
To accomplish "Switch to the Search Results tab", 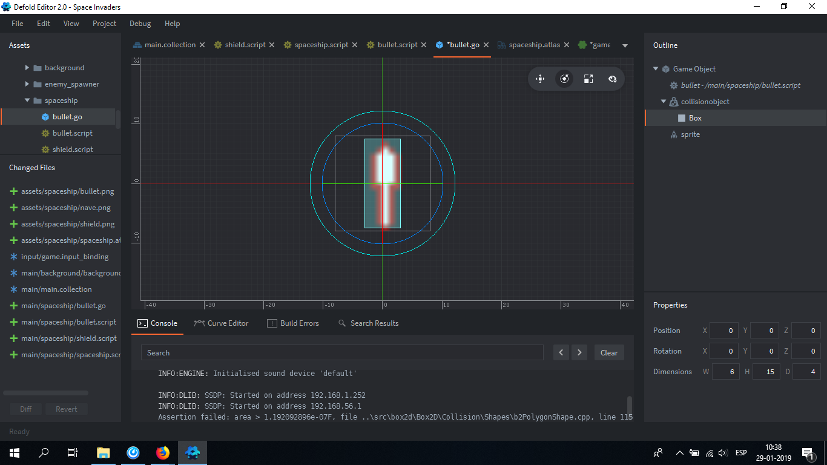I will point(369,323).
